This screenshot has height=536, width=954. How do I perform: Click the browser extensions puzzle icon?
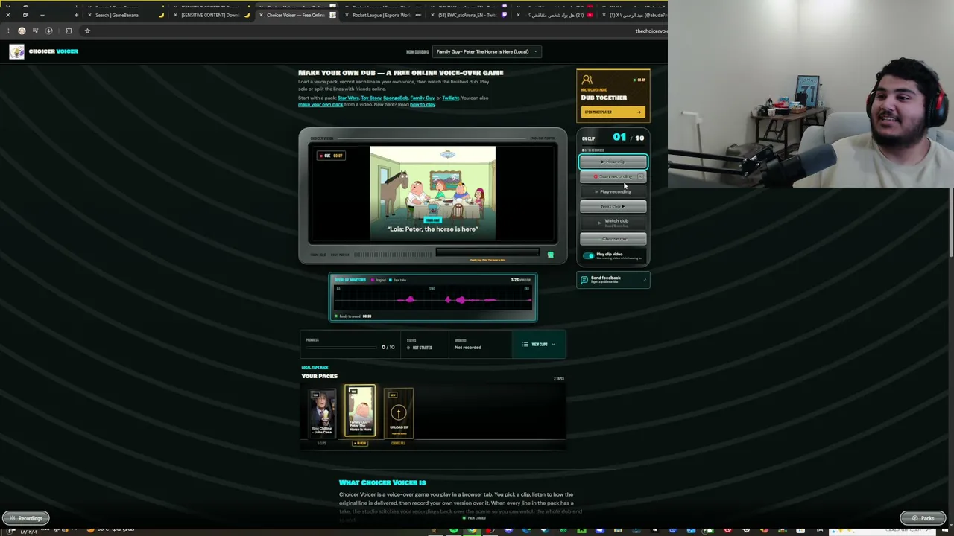pyautogui.click(x=69, y=31)
